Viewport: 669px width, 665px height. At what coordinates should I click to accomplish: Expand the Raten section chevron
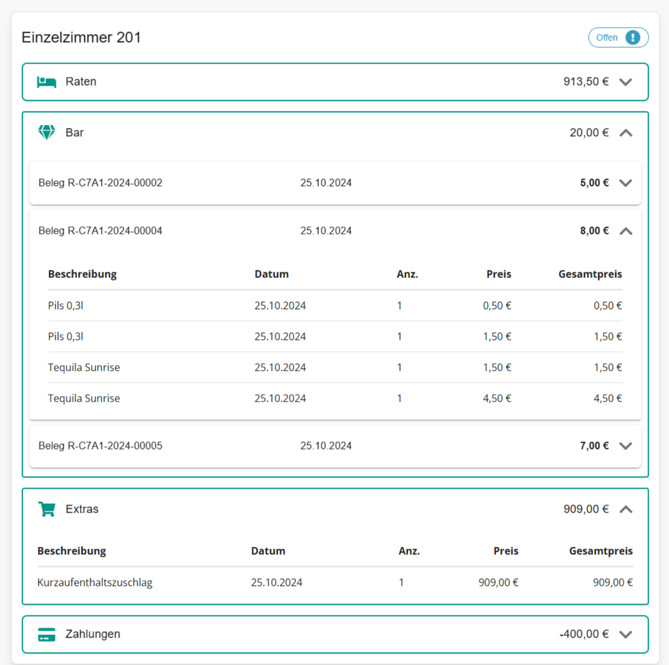[x=626, y=82]
